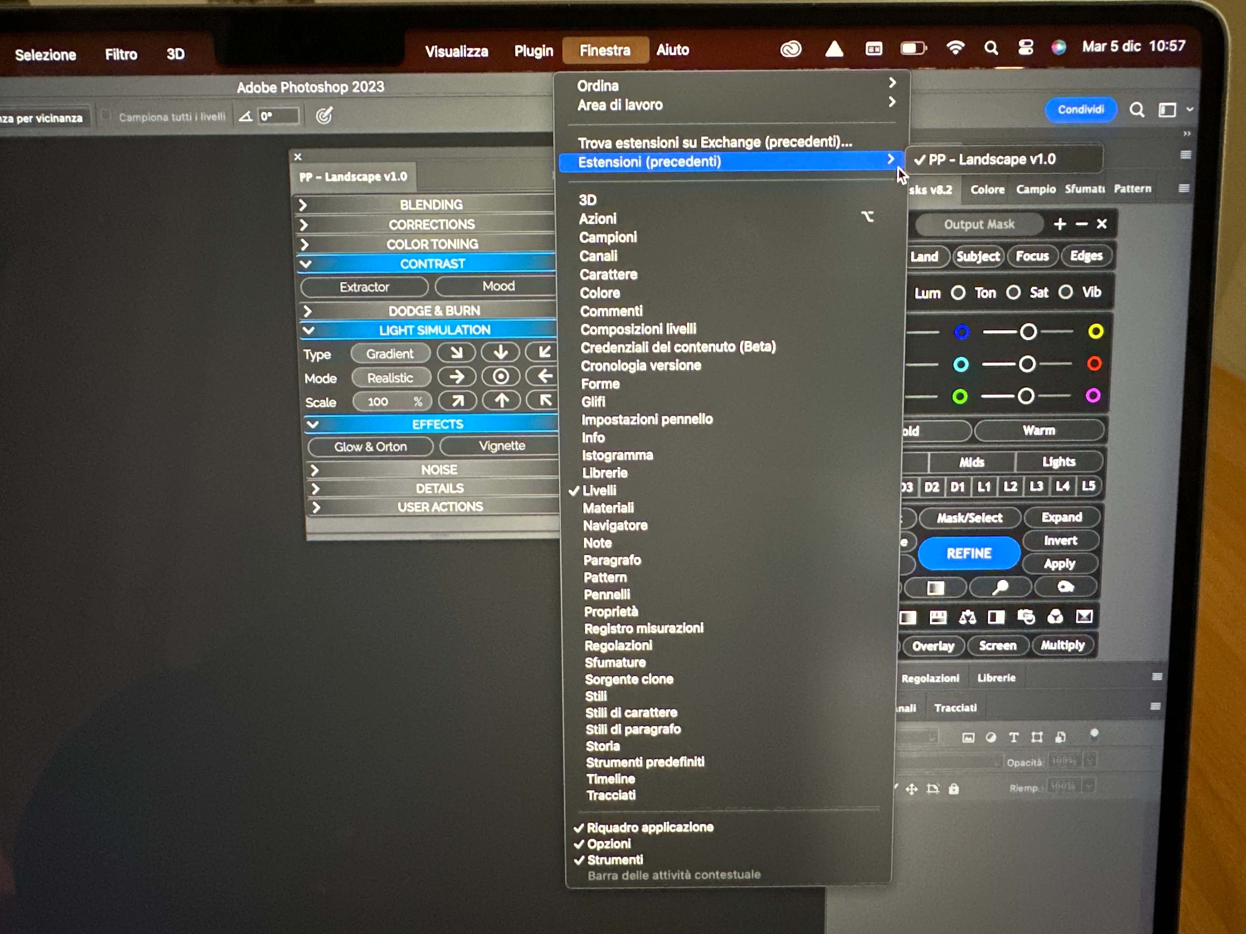Click the brush icon in mask panel
The width and height of the screenshot is (1246, 934).
(1000, 587)
